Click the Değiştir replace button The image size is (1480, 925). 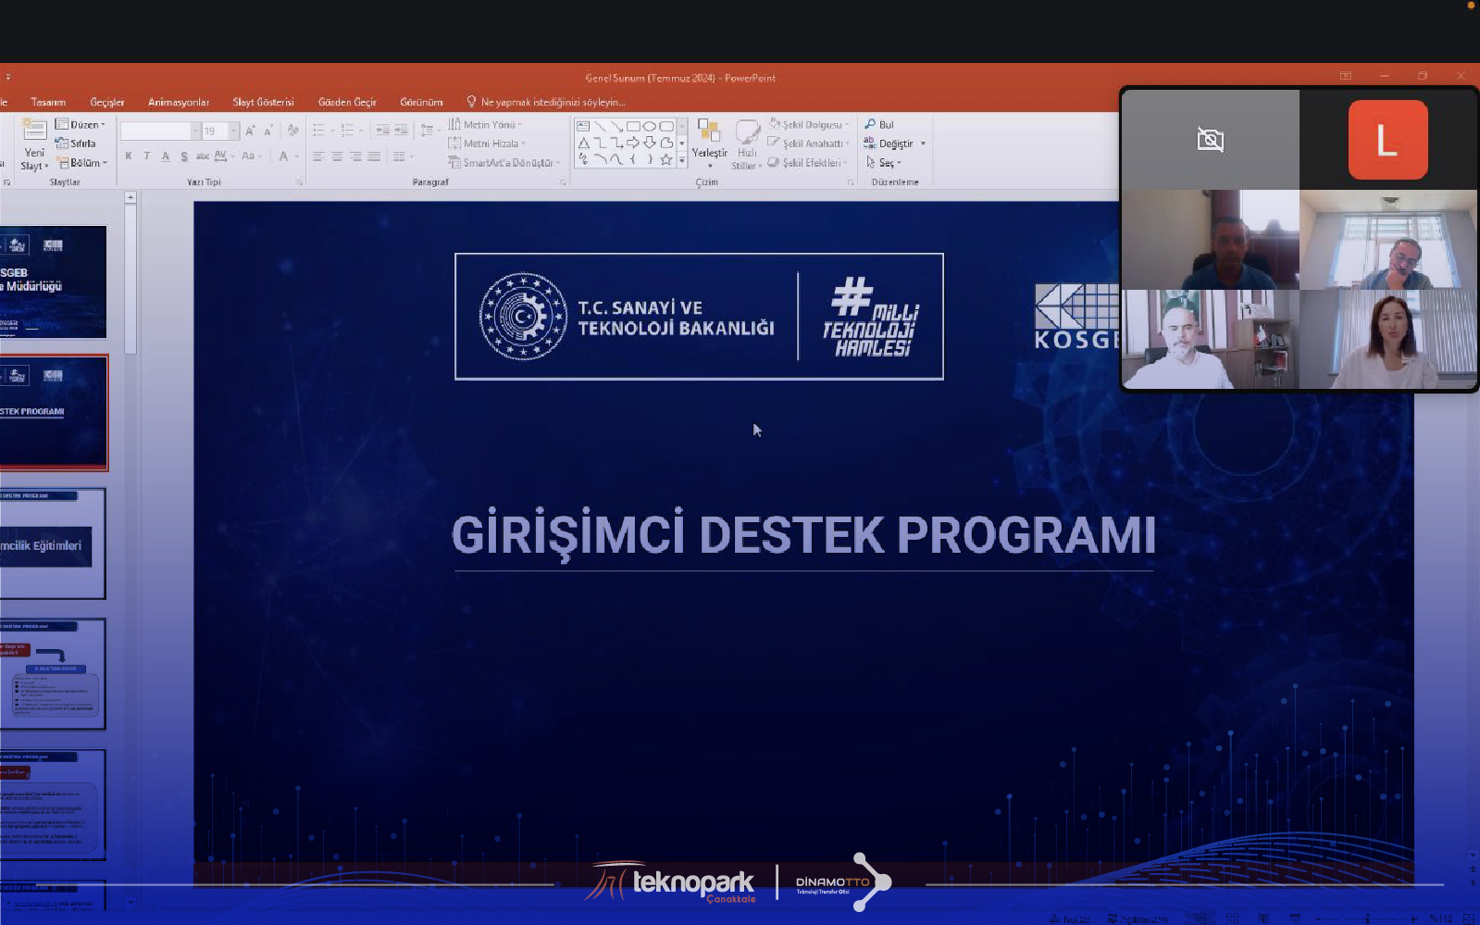click(894, 144)
